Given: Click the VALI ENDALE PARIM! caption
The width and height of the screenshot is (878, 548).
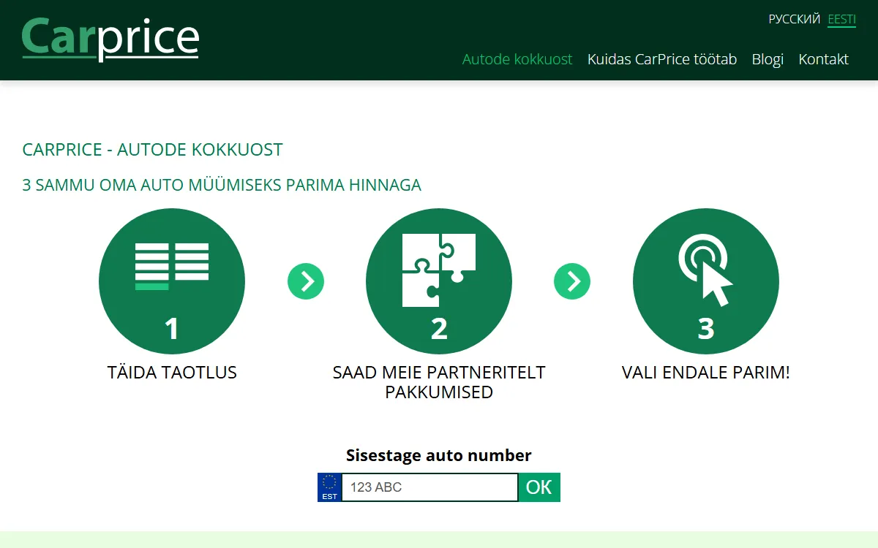Looking at the screenshot, I should coord(706,373).
